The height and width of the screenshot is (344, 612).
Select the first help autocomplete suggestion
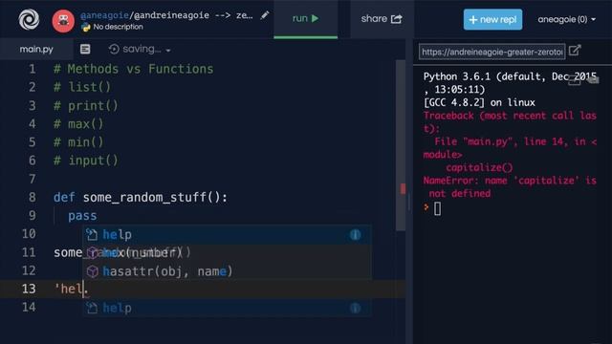click(x=227, y=235)
